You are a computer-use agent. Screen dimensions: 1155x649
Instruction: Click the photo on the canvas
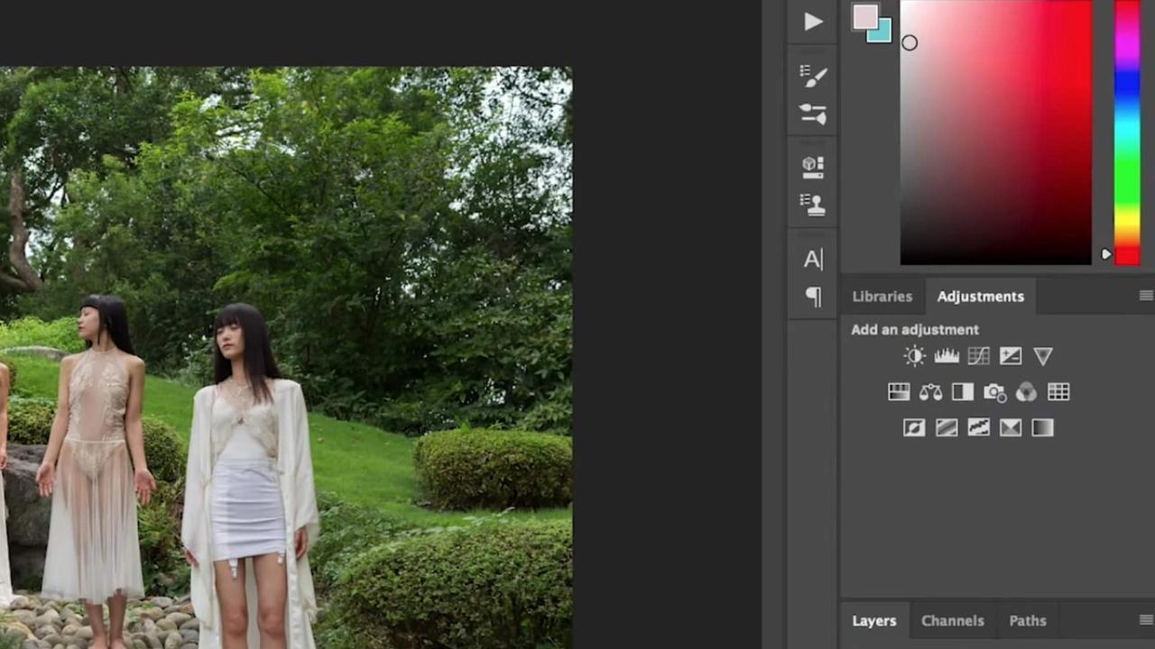[x=285, y=358]
